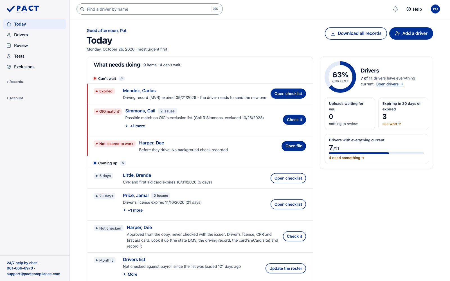Image resolution: width=450 pixels, height=281 pixels.
Task: Expand More under Drivers list
Action: click(130, 274)
